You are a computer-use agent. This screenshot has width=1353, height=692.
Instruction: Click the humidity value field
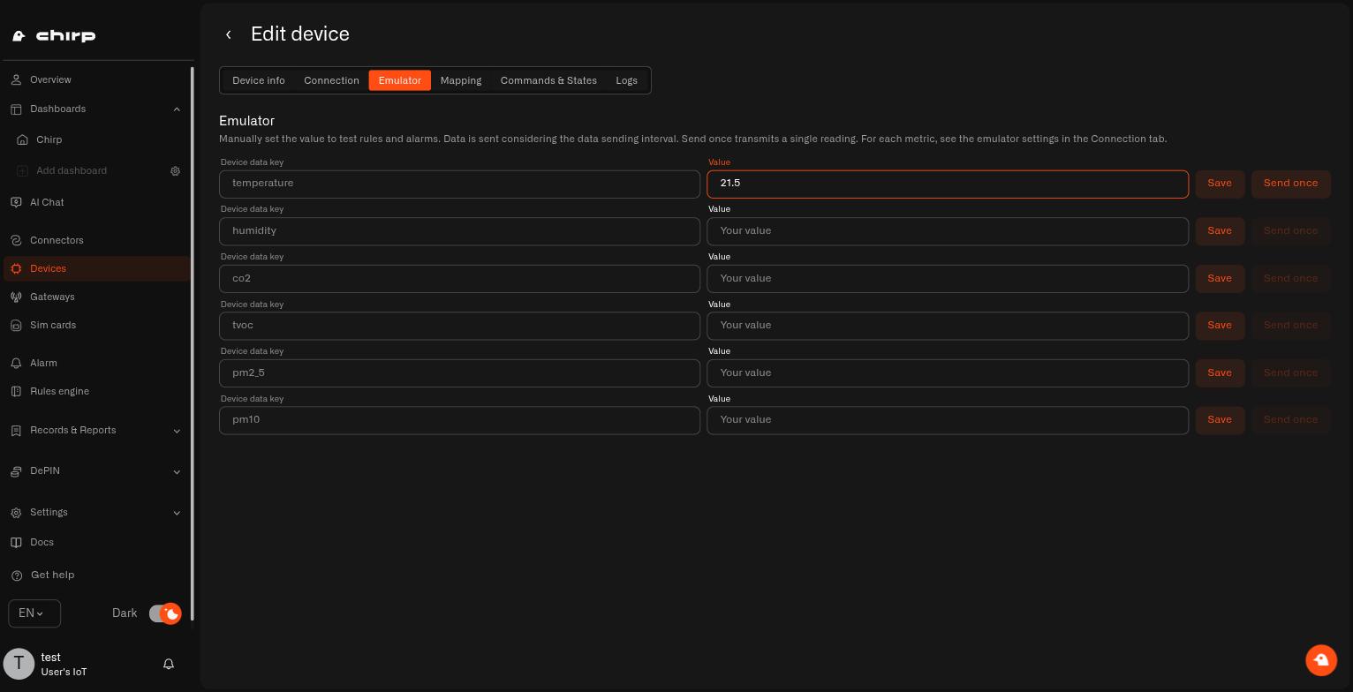(948, 231)
